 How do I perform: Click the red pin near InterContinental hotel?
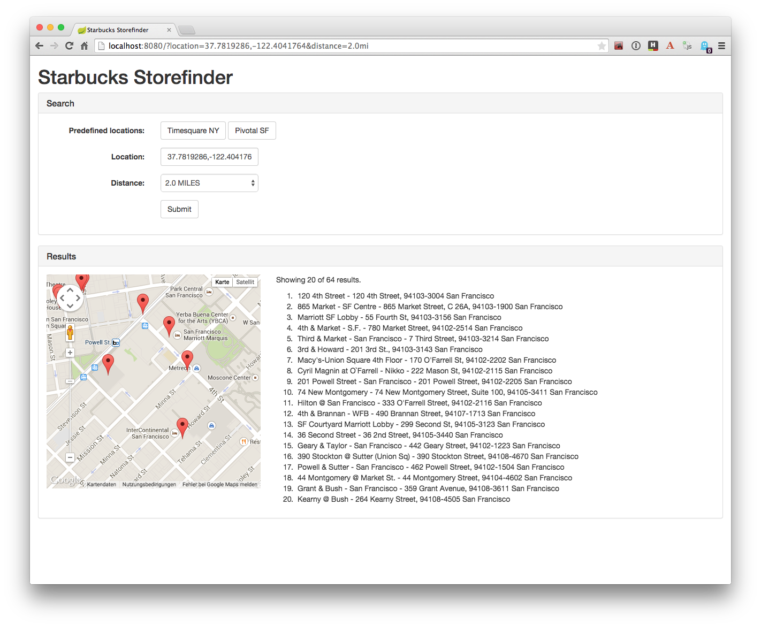182,428
